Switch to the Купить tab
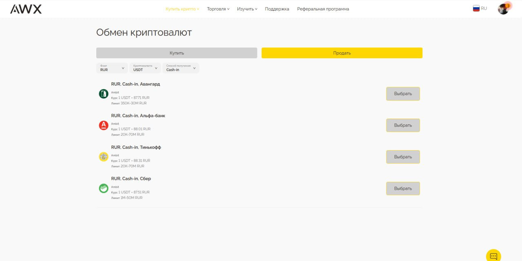The height and width of the screenshot is (261, 522). tap(177, 53)
